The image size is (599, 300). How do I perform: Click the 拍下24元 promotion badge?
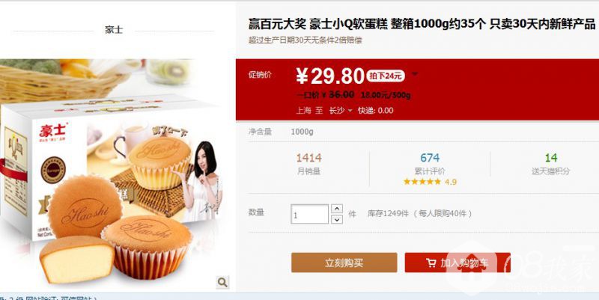coord(386,76)
